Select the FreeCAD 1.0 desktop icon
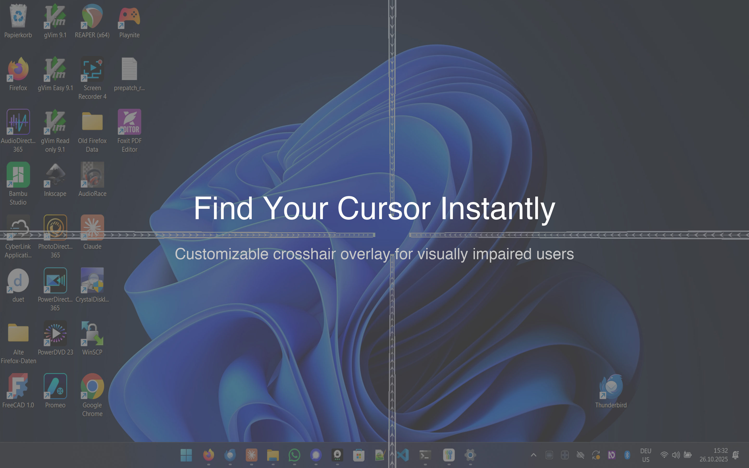This screenshot has height=468, width=749. point(18,386)
